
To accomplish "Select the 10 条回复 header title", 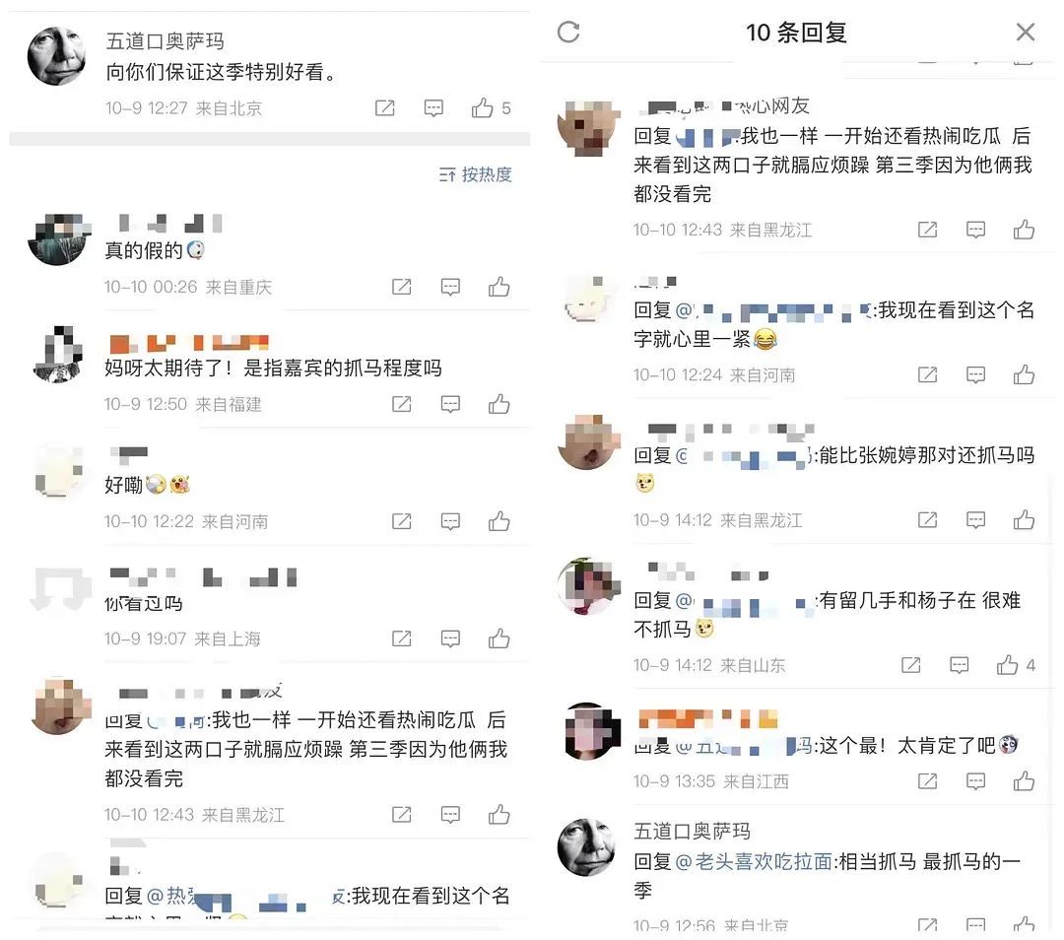I will pos(797,33).
